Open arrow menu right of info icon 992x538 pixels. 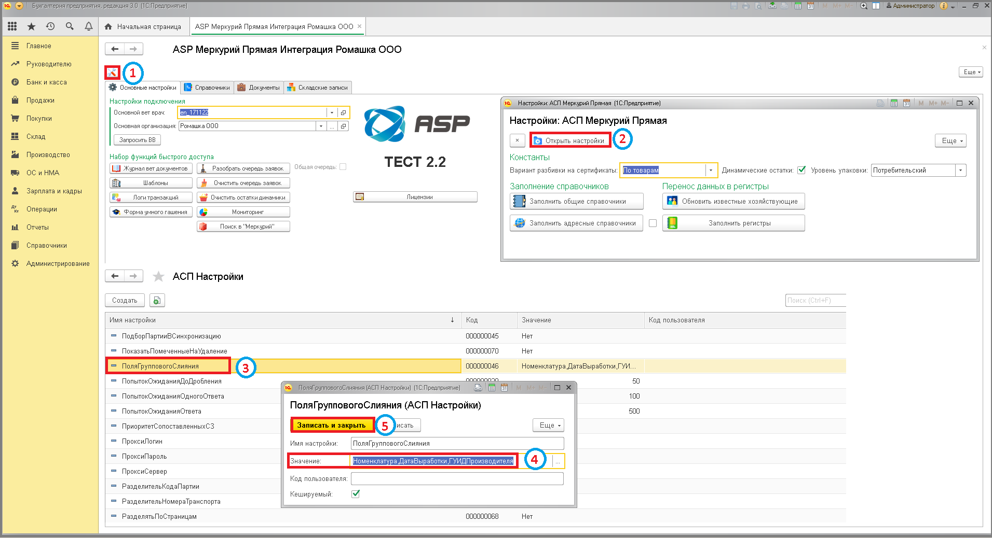click(x=953, y=7)
